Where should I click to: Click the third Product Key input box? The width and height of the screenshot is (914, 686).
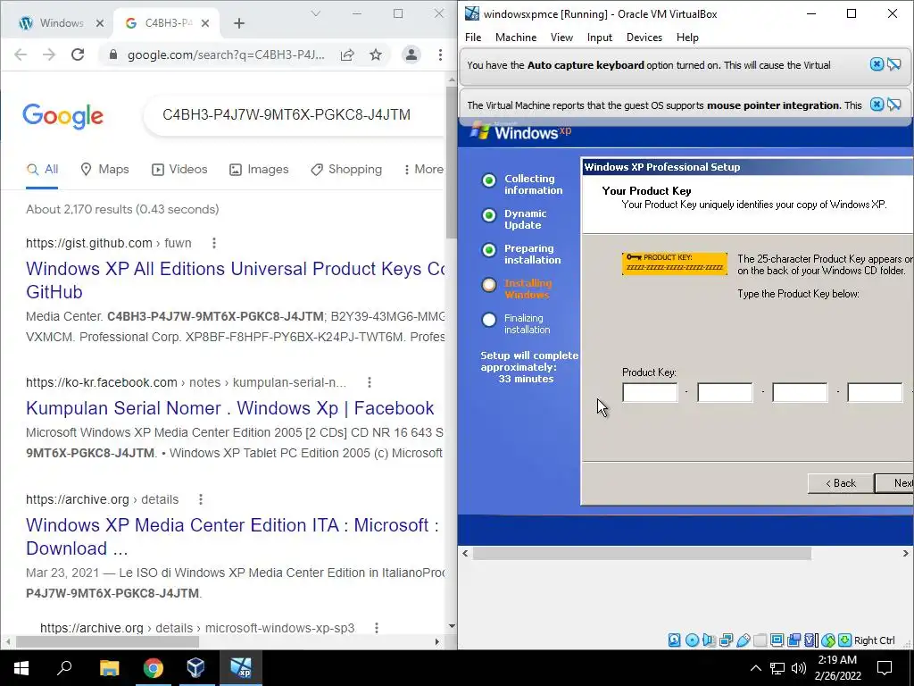[x=800, y=393]
